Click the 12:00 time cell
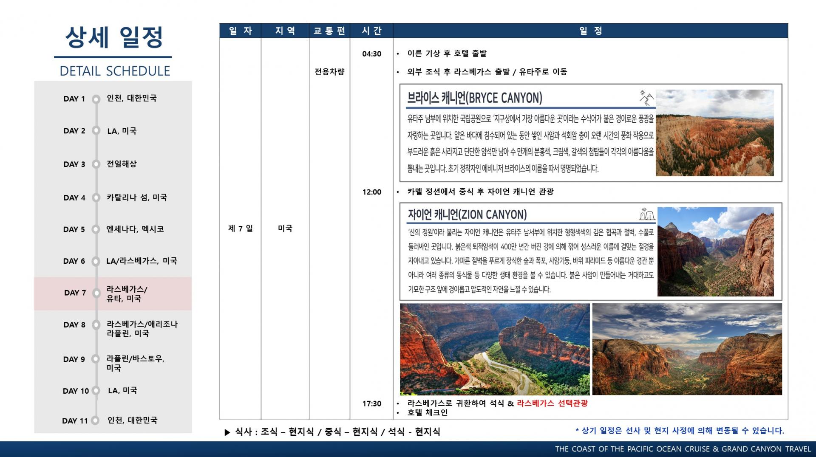 (371, 192)
